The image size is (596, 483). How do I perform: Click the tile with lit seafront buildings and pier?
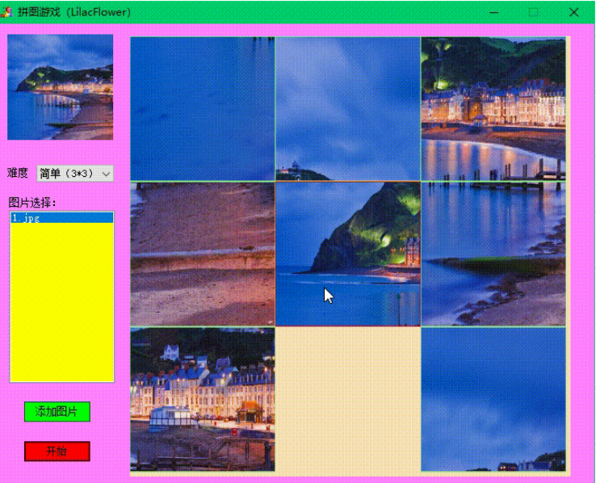click(493, 109)
